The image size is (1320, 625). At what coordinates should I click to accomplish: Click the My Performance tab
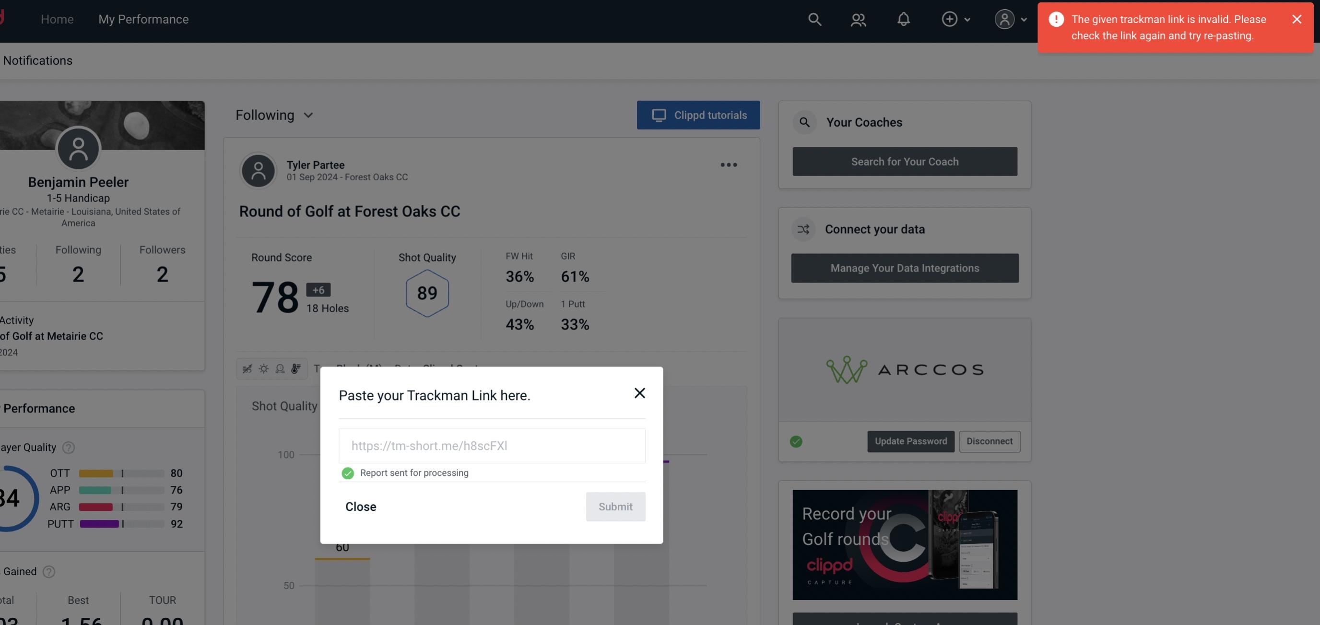pyautogui.click(x=143, y=19)
